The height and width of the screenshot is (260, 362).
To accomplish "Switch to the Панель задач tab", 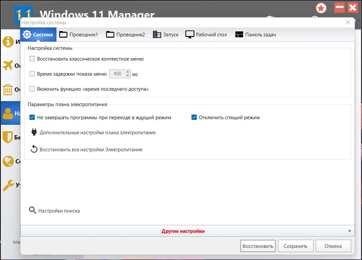I will [x=255, y=35].
